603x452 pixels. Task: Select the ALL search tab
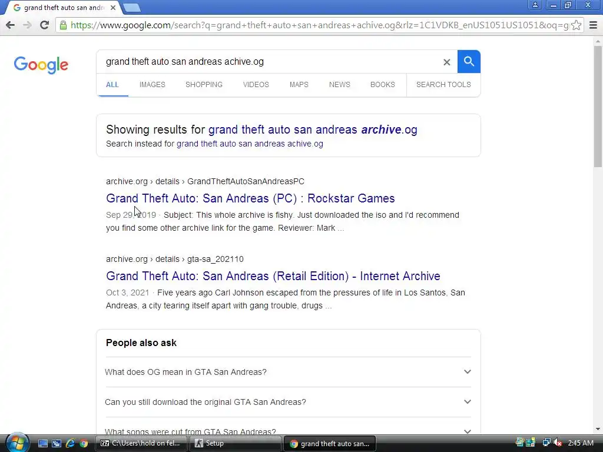point(112,85)
